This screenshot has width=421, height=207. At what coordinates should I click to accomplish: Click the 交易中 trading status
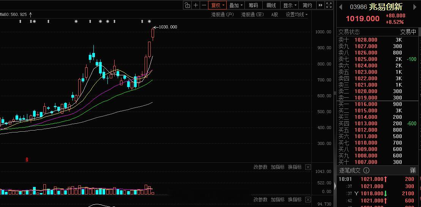coord(408,32)
